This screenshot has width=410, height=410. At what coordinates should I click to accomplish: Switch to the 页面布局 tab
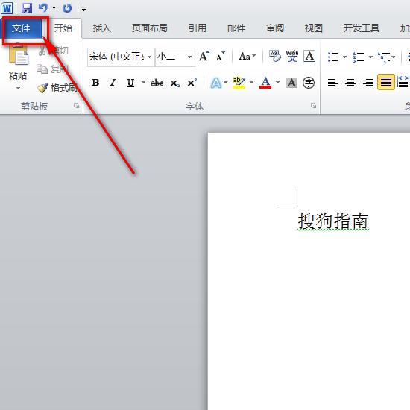click(149, 28)
